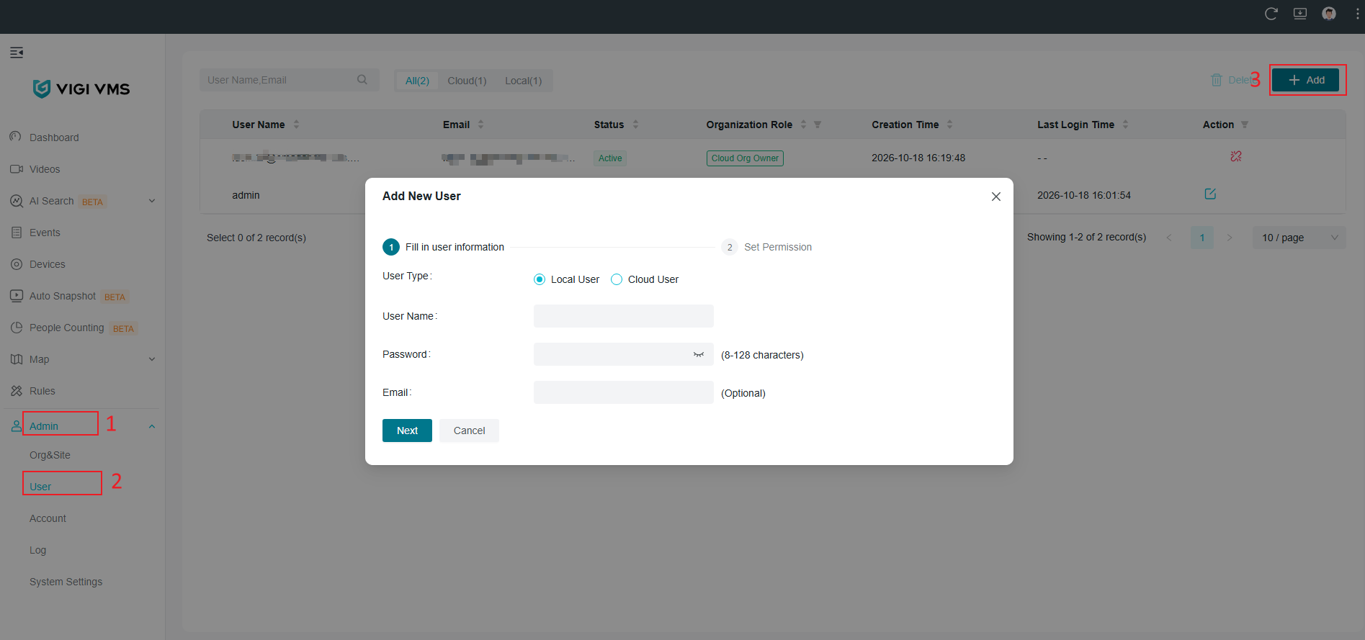This screenshot has height=640, width=1365.
Task: Go to Events in sidebar
Action: coord(45,233)
